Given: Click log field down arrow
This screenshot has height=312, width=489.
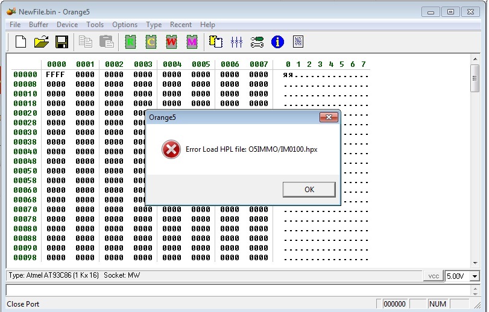Looking at the screenshot, I should point(475,293).
